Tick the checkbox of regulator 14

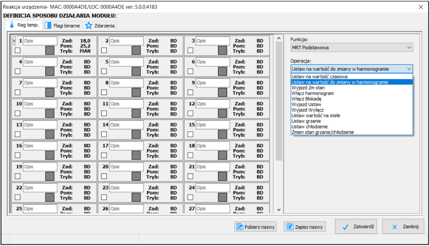pyautogui.click(x=104, y=134)
